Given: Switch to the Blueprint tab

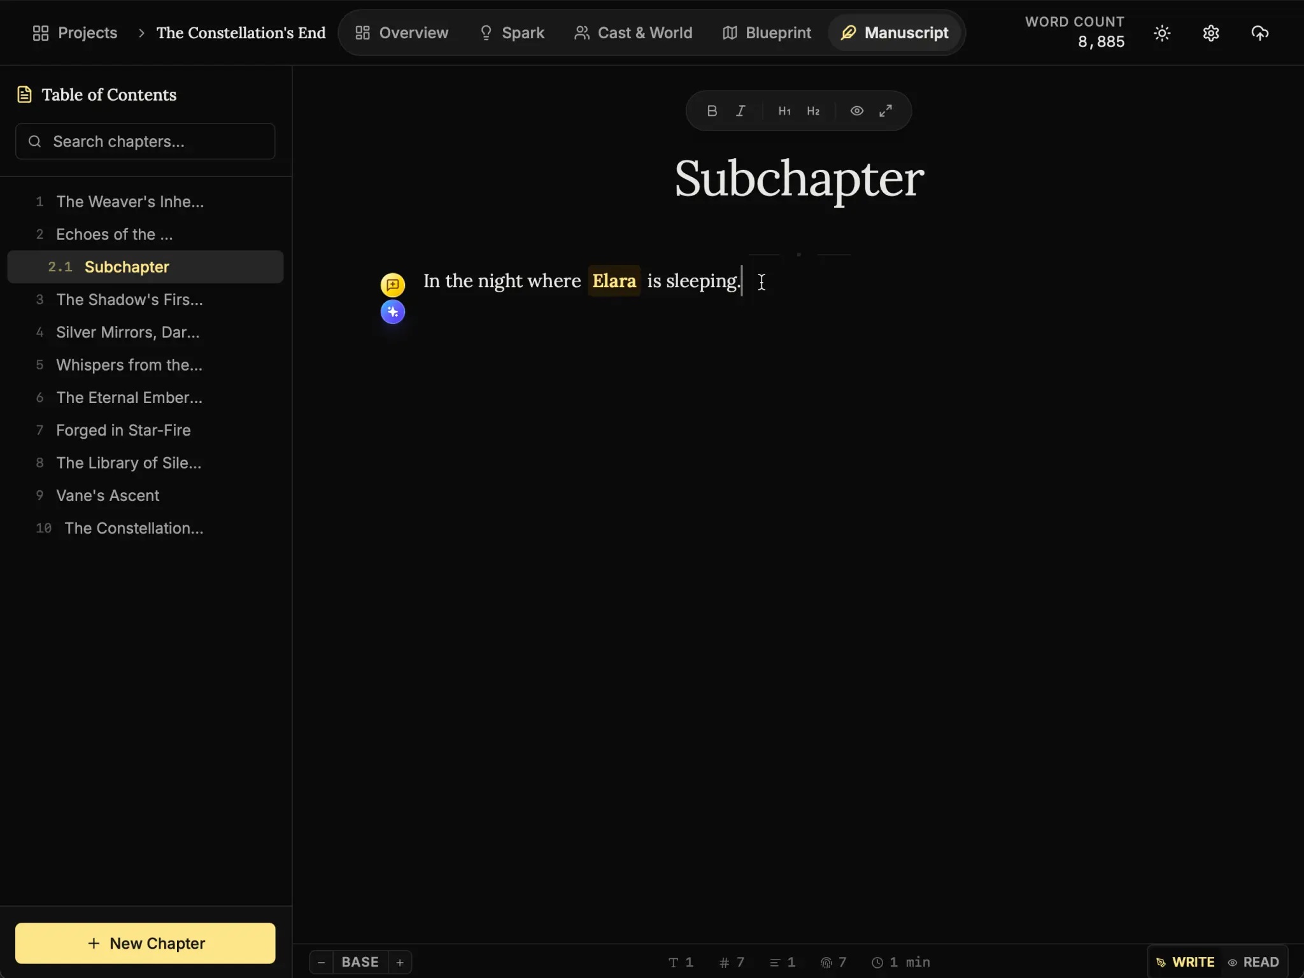Looking at the screenshot, I should click(766, 32).
